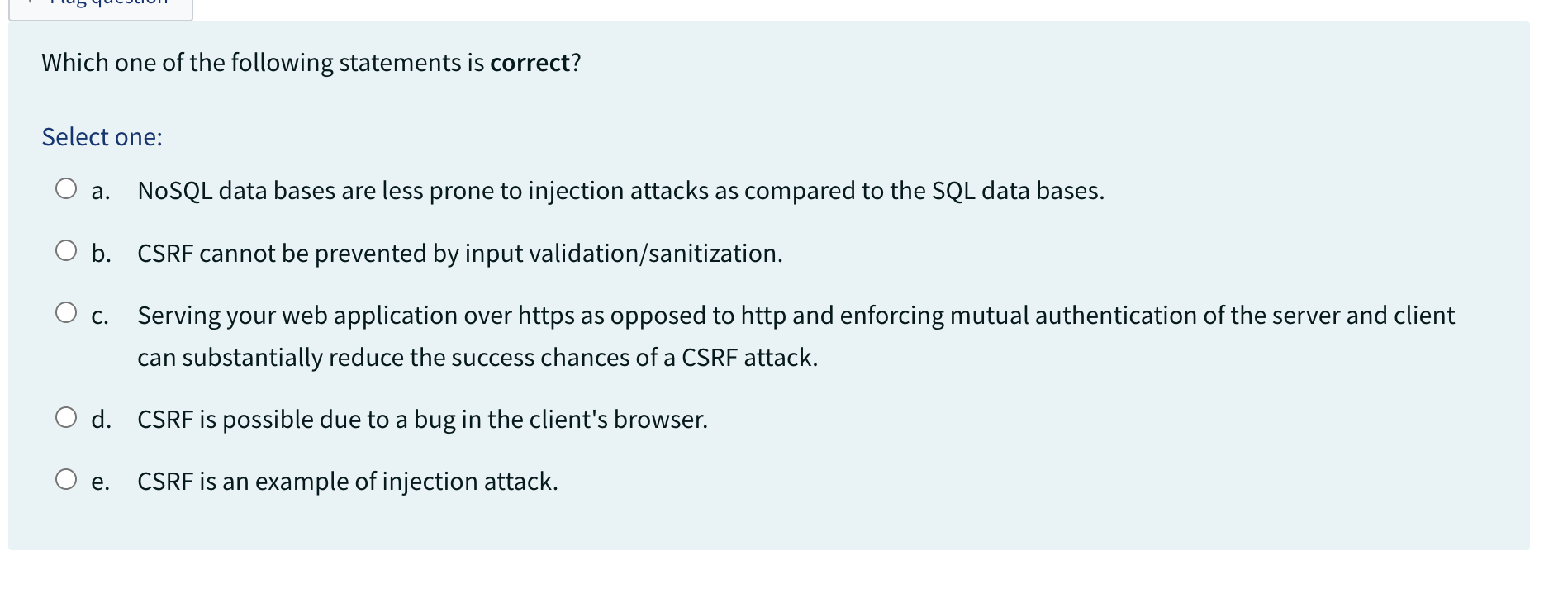Image resolution: width=1563 pixels, height=608 pixels.
Task: Click the Flag question button
Action: 99,7
